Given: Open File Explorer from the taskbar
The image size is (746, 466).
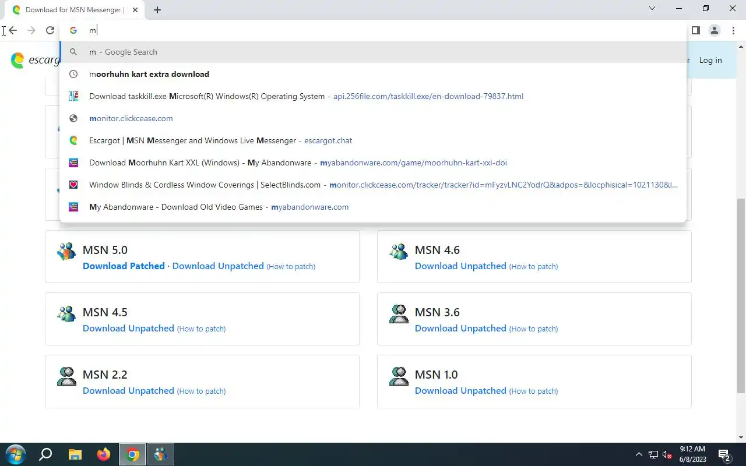Looking at the screenshot, I should point(75,454).
